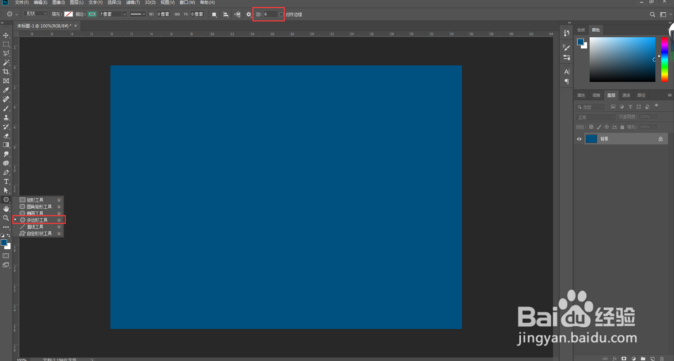
Task: Select the Move tool
Action: pyautogui.click(x=6, y=35)
